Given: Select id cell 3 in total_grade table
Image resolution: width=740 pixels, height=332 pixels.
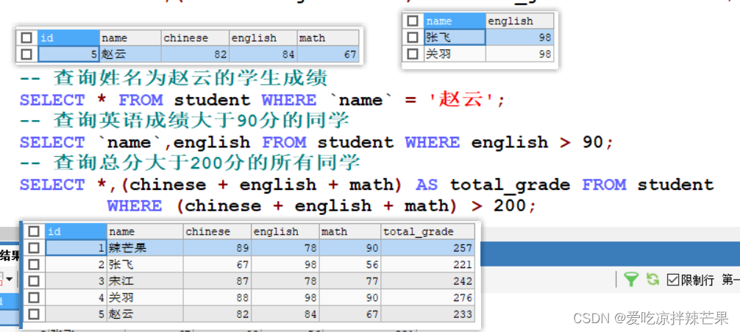Looking at the screenshot, I should [x=76, y=281].
